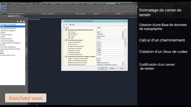The width and height of the screenshot is (191, 107).
Task: Click the third toolbar icon in the parameters dialog
Action: 70,25
